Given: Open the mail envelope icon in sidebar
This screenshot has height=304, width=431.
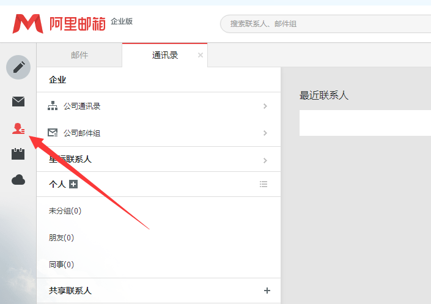Looking at the screenshot, I should tap(18, 102).
